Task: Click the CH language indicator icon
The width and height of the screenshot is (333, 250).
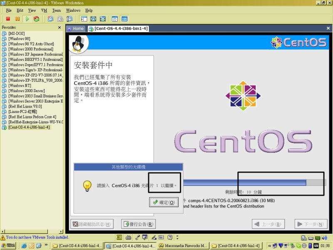Action: 119,237
